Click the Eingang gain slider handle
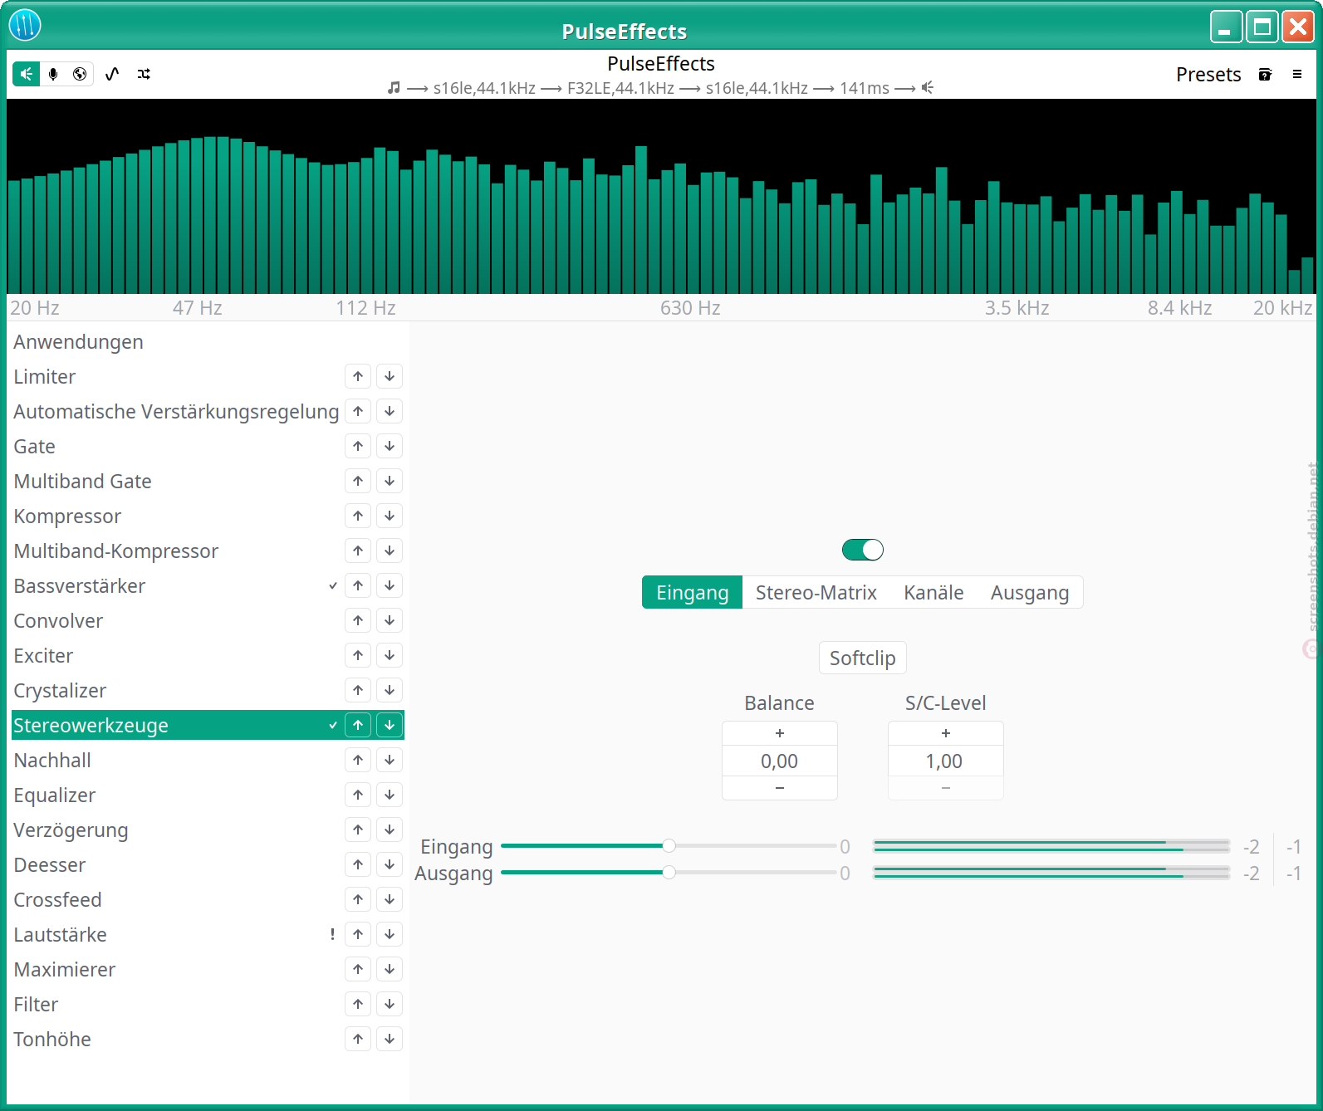 (669, 845)
